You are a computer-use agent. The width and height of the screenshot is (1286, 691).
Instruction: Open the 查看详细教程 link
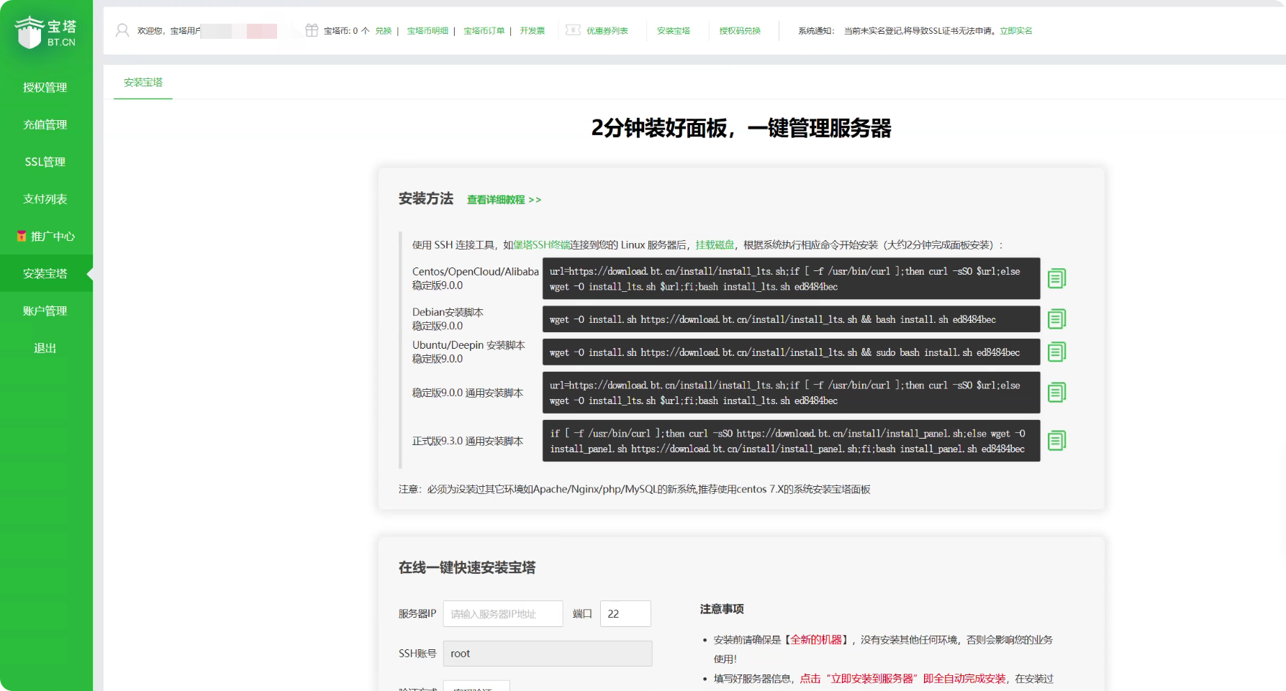504,200
